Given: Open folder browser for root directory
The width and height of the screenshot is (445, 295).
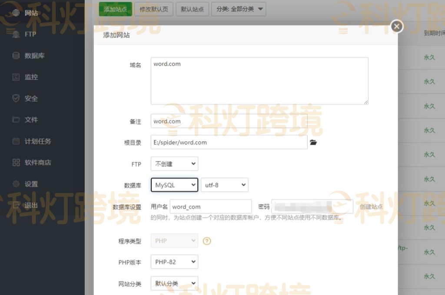Looking at the screenshot, I should 313,143.
